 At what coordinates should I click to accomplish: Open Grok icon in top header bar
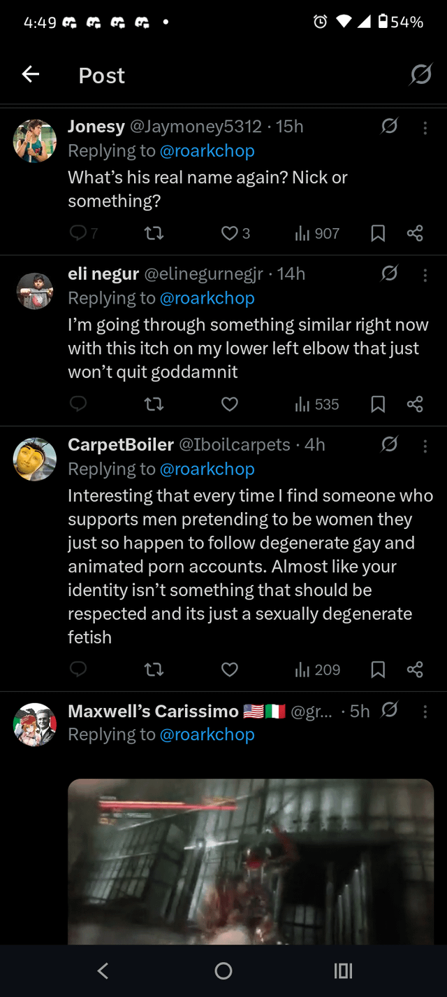pyautogui.click(x=420, y=74)
